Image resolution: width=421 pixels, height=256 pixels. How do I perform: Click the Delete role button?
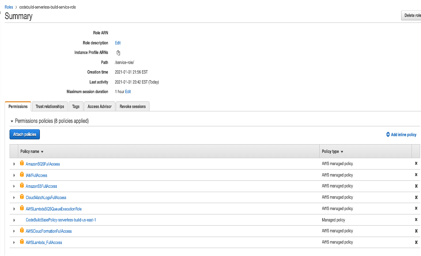pos(411,15)
